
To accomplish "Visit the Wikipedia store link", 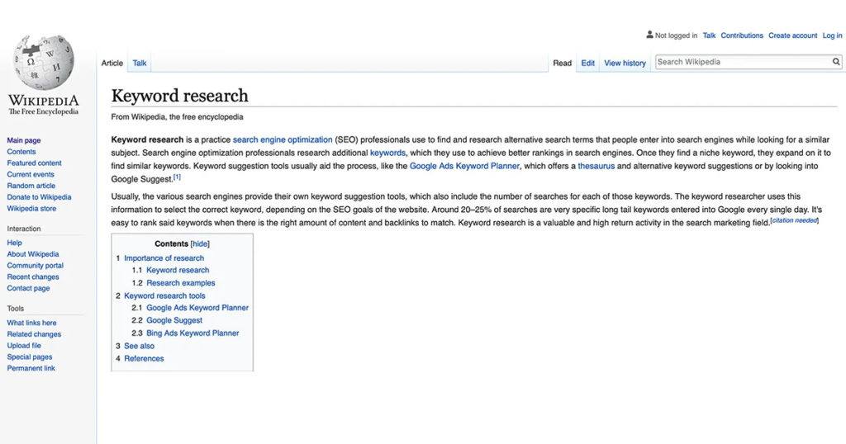I will 31,208.
